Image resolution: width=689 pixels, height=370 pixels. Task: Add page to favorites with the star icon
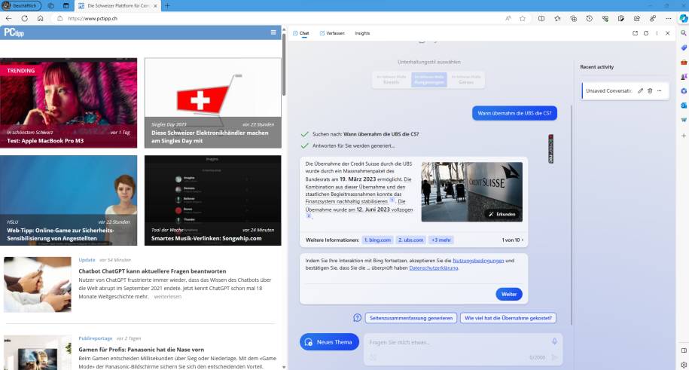pos(523,19)
